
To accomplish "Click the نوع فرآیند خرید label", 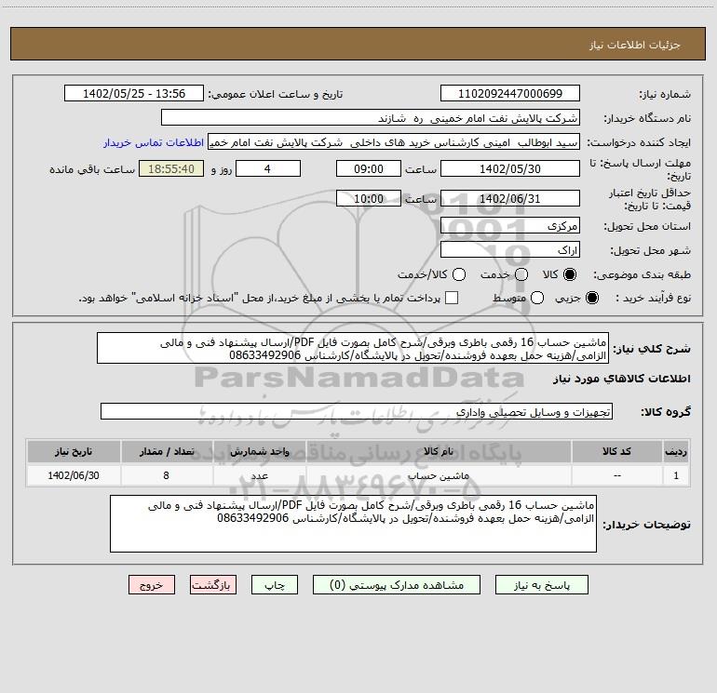I will tap(653, 298).
